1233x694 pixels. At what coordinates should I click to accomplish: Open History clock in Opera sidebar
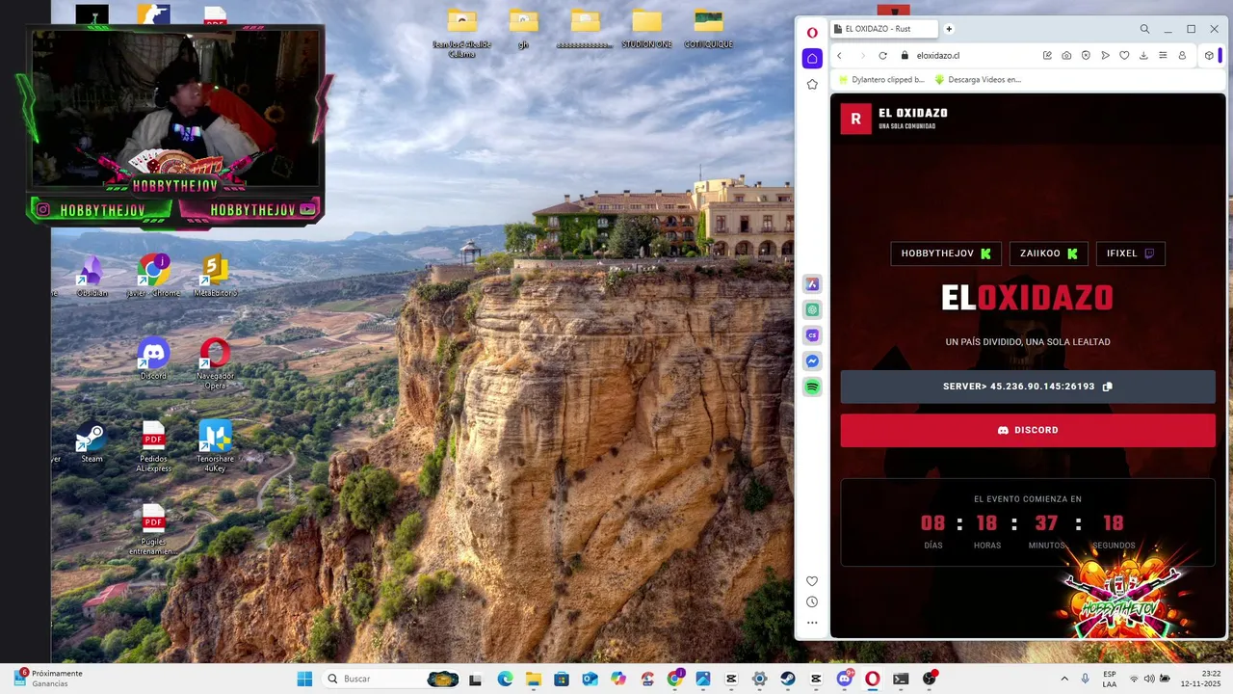click(812, 601)
